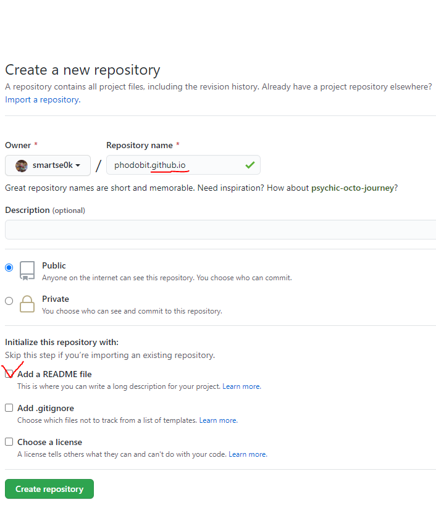The width and height of the screenshot is (436, 508).
Task: Select the Private radio button
Action: pyautogui.click(x=9, y=301)
